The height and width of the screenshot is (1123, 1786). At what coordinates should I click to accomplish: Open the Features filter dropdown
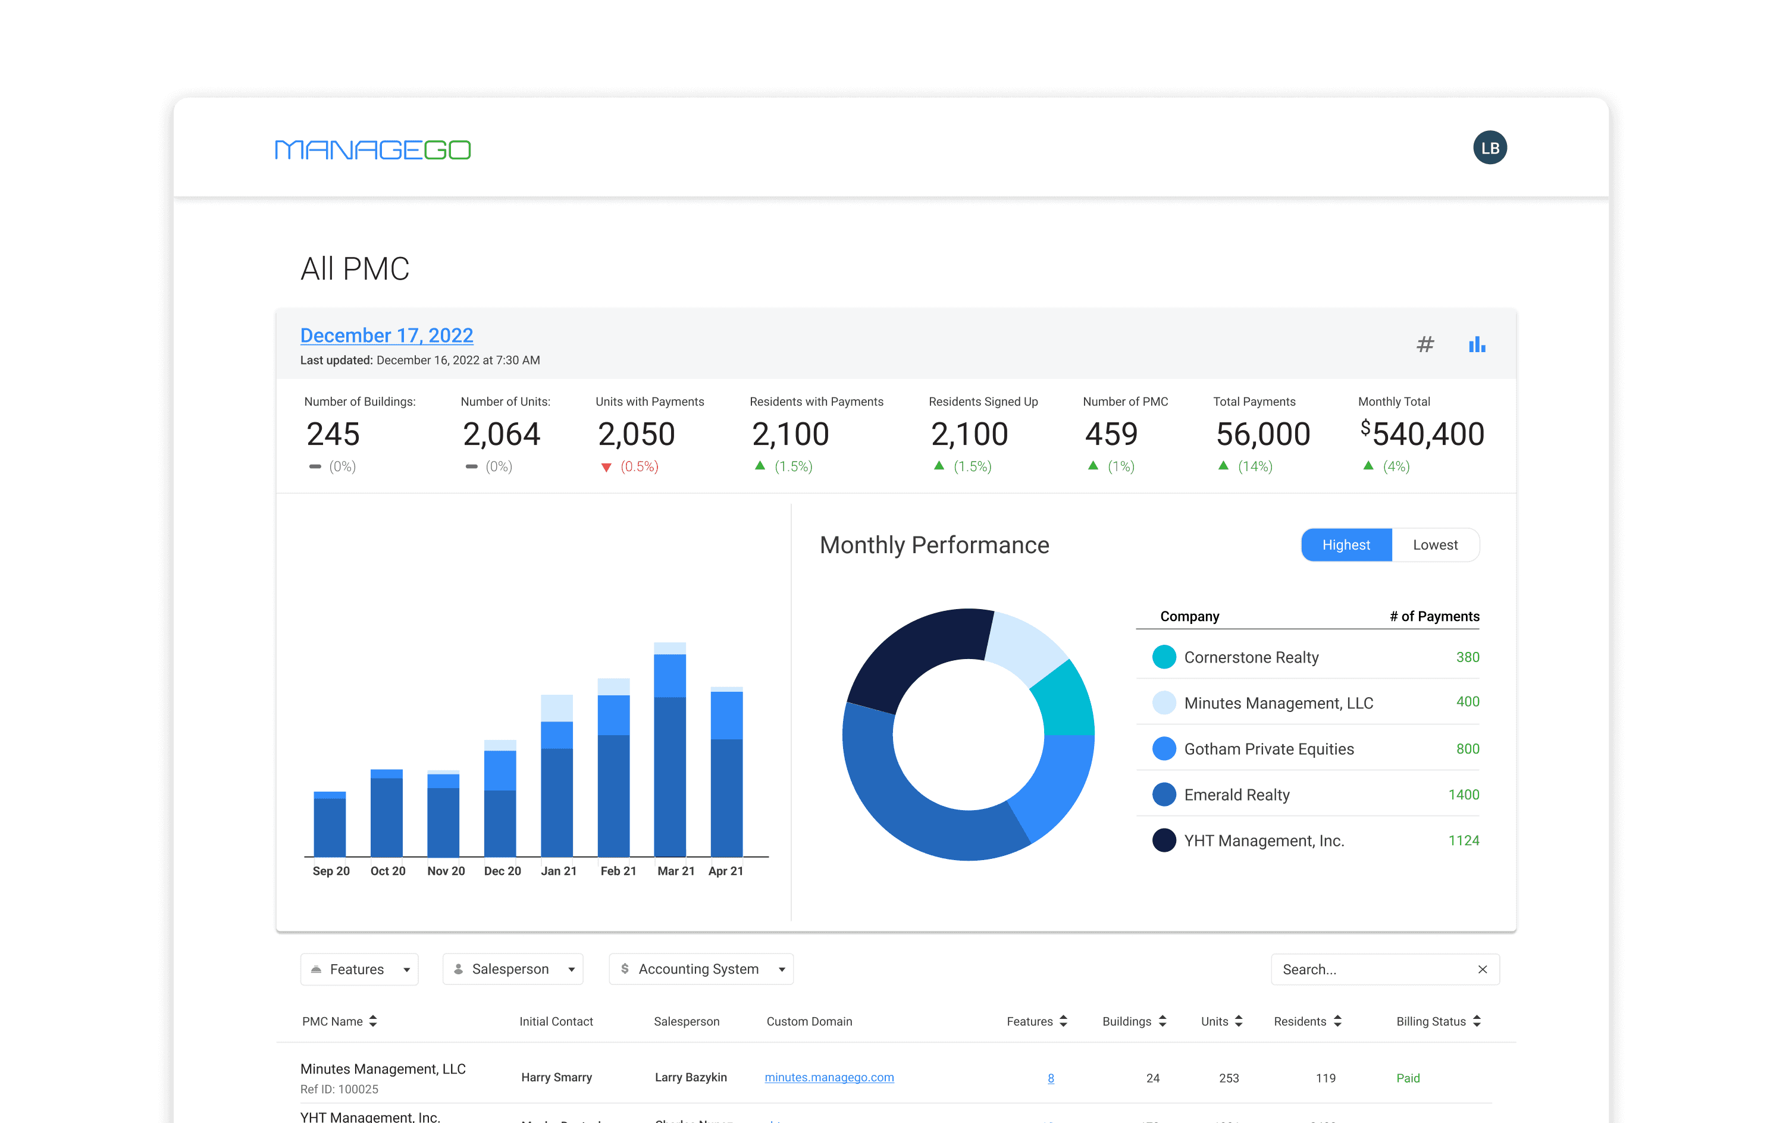click(360, 970)
